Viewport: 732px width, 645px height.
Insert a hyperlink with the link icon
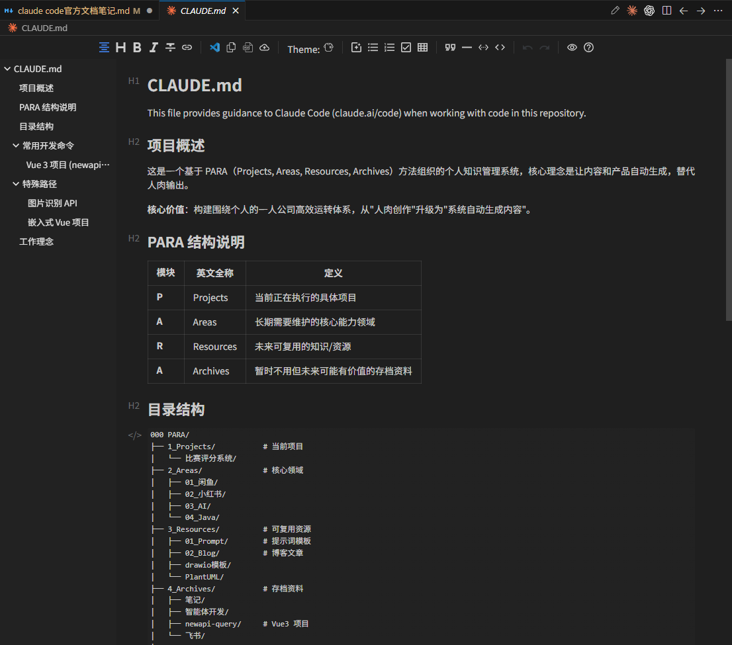point(187,48)
